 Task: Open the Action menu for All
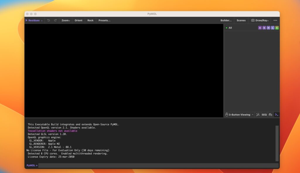[x=260, y=28]
